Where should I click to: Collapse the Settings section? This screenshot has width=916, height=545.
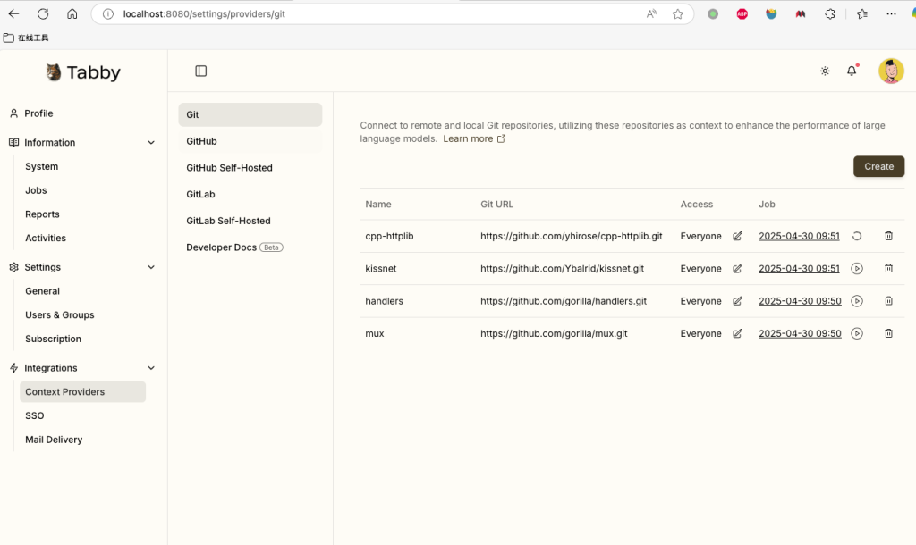coord(151,267)
